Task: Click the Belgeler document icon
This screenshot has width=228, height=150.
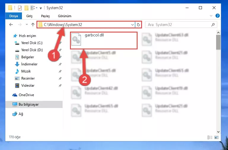Action: (x=17, y=57)
